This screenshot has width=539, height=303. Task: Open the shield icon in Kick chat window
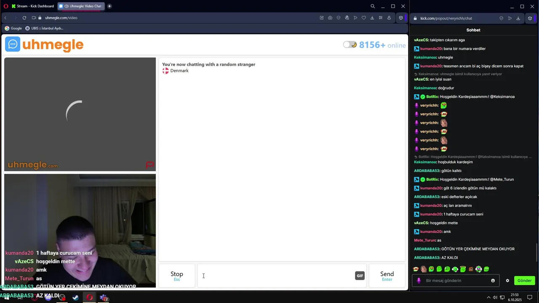[501, 18]
